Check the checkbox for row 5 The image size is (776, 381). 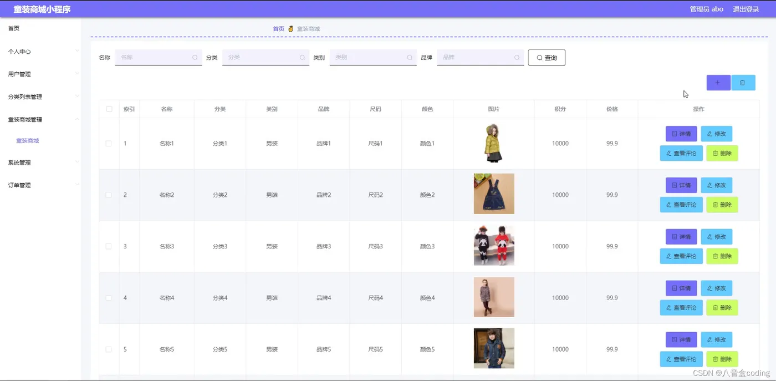(109, 349)
